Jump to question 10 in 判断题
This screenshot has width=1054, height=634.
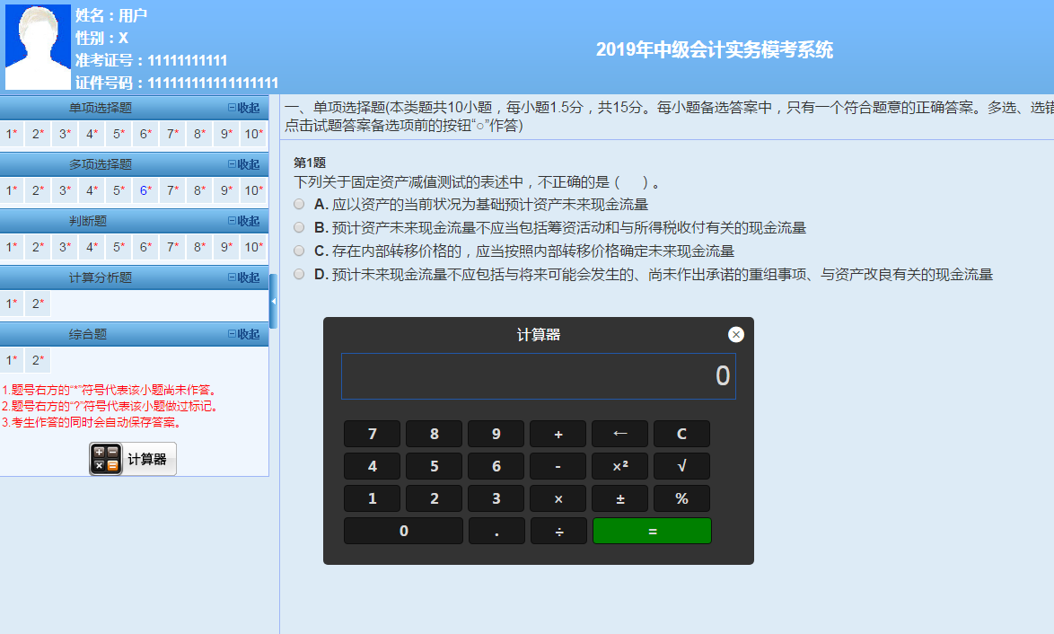coord(253,248)
